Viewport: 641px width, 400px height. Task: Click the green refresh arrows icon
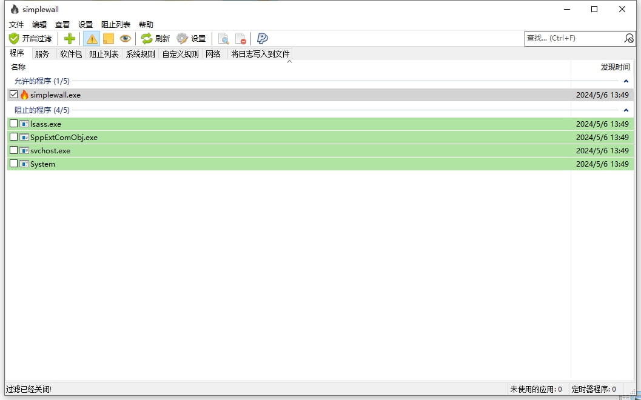click(x=146, y=38)
